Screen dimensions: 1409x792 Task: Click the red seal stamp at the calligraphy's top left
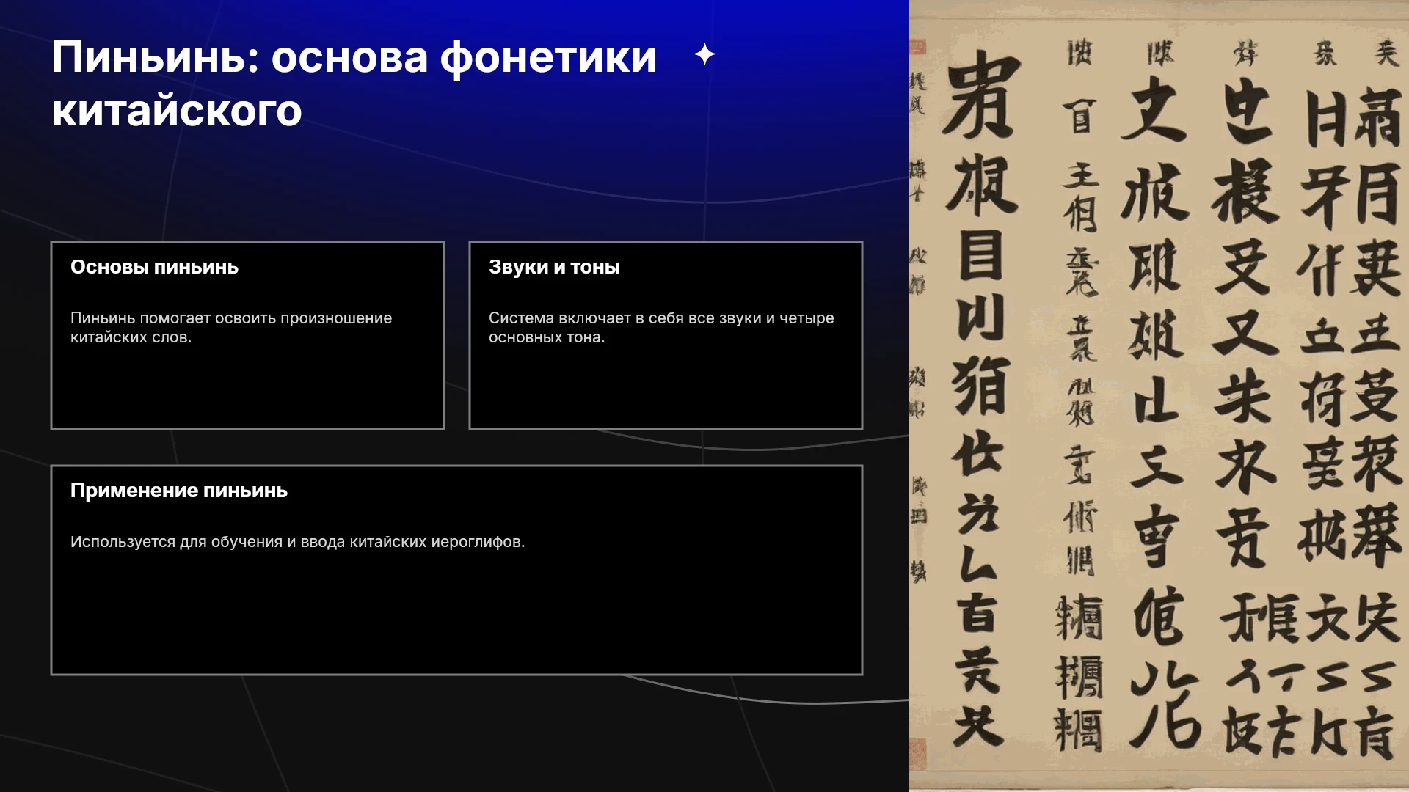coord(917,47)
